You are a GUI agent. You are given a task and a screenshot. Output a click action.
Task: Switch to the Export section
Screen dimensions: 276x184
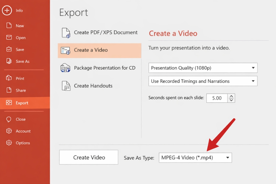pos(21,103)
